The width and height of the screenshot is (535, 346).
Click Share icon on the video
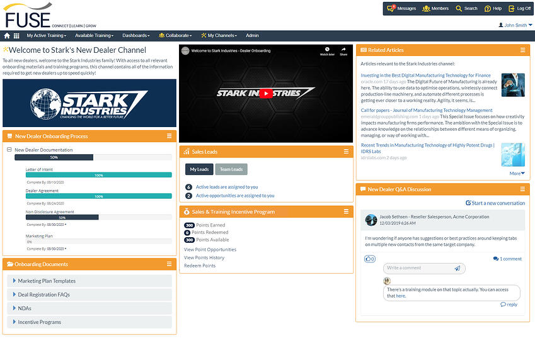click(343, 51)
